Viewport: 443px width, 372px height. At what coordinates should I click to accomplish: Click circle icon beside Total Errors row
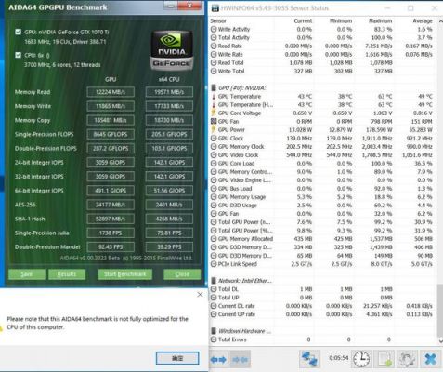[214, 339]
